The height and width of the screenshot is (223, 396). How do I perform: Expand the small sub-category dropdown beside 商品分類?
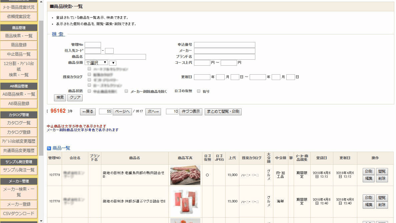112,63
